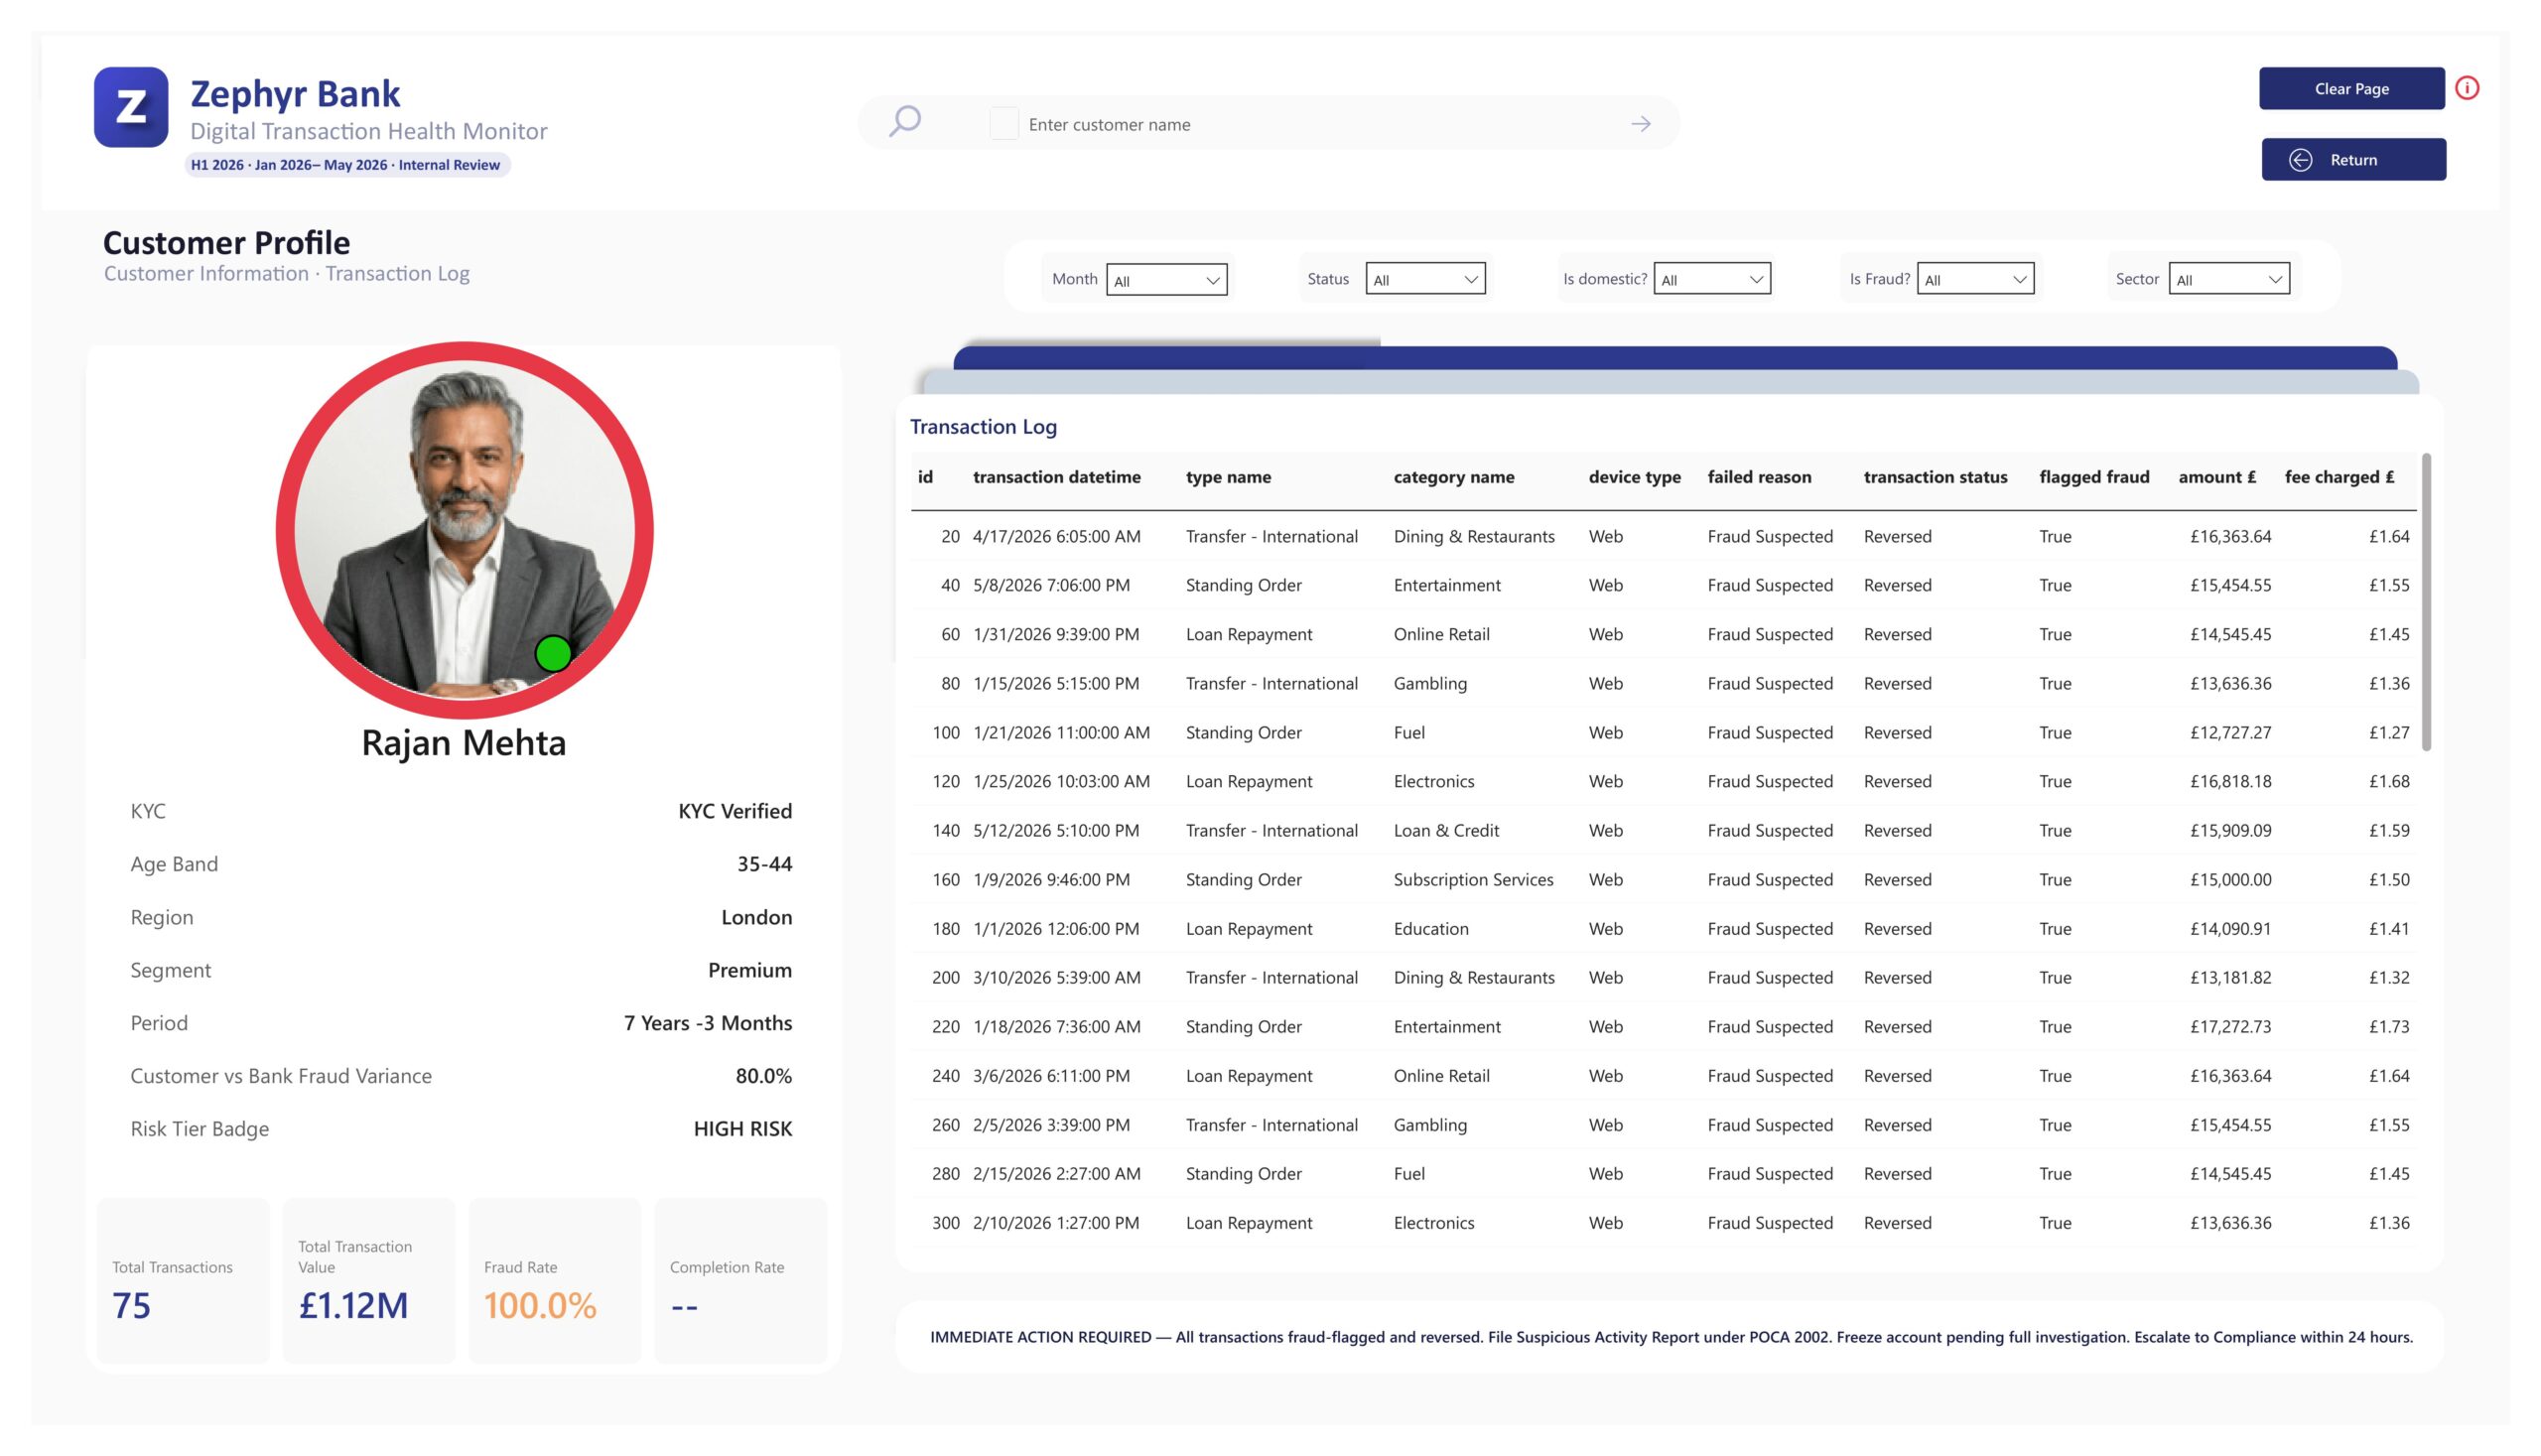2541x1456 pixels.
Task: Open the red info icon beside Clear Page
Action: [x=2467, y=88]
